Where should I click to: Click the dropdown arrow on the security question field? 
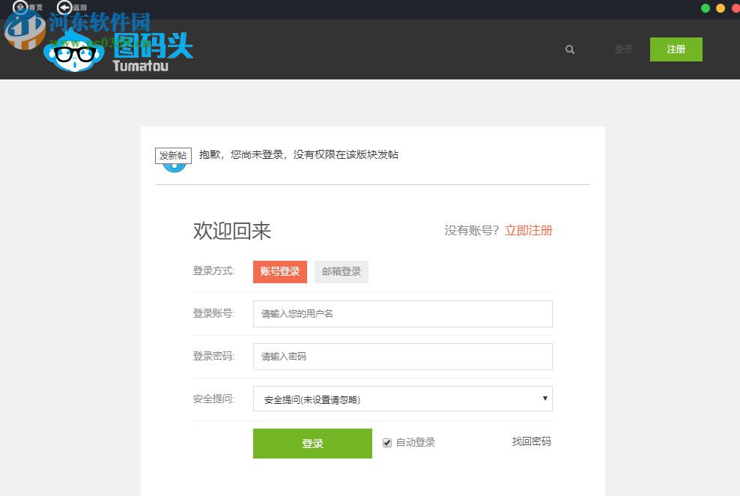(545, 399)
